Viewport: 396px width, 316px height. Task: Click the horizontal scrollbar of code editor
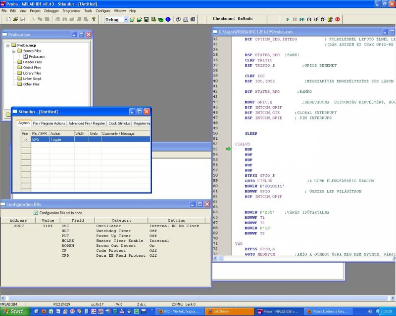(304, 258)
